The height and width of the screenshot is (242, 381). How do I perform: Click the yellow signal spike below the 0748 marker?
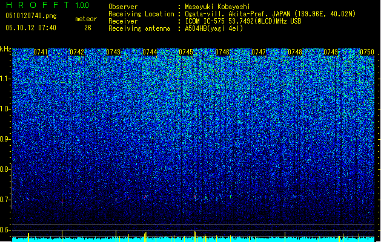[x=285, y=237]
